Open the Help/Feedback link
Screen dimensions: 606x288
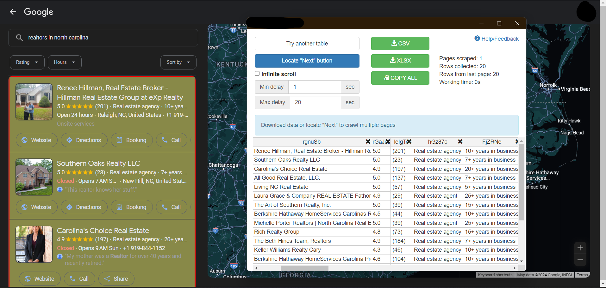click(497, 39)
